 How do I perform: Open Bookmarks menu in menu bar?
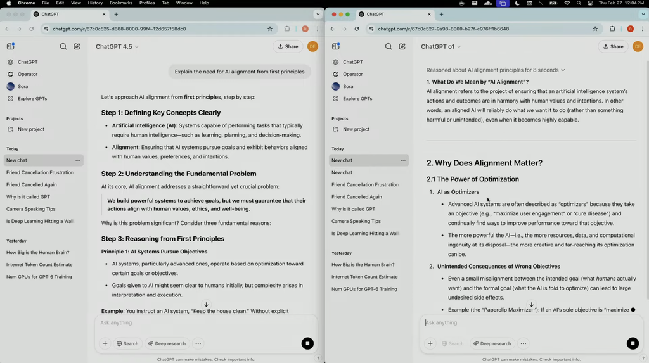[121, 3]
